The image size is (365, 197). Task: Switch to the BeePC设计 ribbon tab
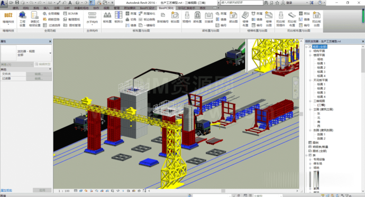[x=147, y=8]
